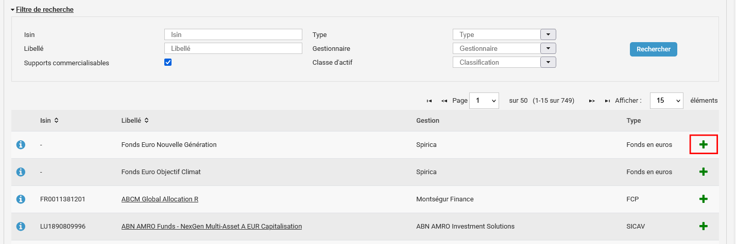
Task: Add ABCM Global Allocation R fund
Action: click(704, 199)
